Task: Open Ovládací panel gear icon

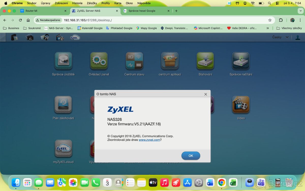Action: (99, 61)
